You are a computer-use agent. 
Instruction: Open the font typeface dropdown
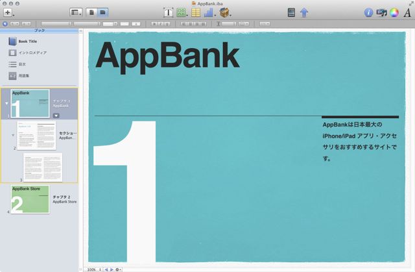pos(86,24)
